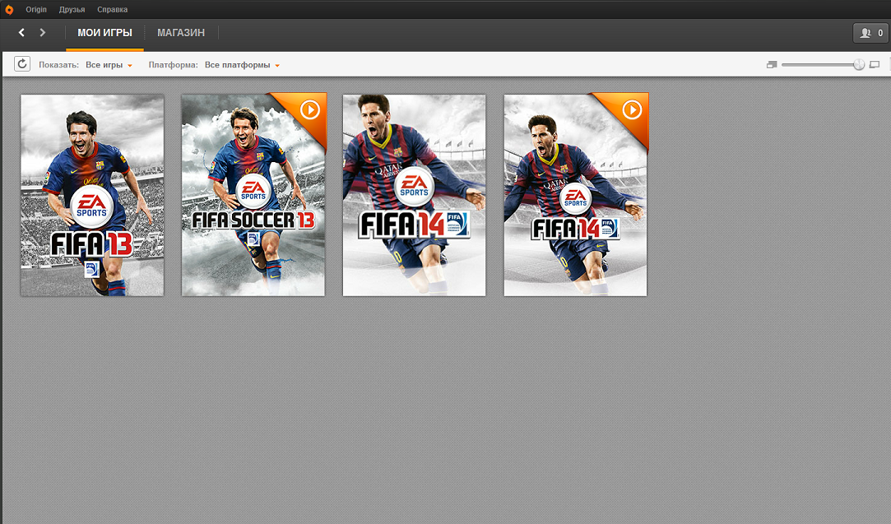This screenshot has width=891, height=524.
Task: Switch to the МОИ ИГРЫ tab
Action: click(104, 33)
